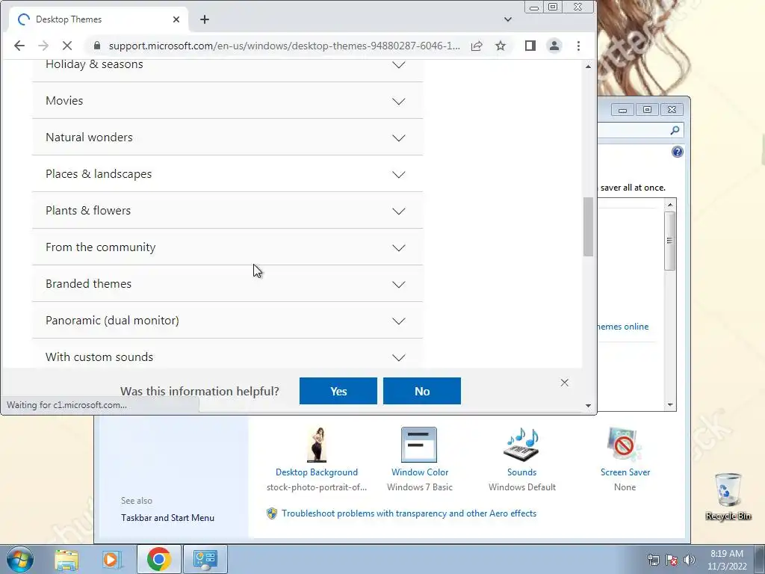Screen dimensions: 765x574
Task: Open the Sounds link
Action: click(x=521, y=472)
